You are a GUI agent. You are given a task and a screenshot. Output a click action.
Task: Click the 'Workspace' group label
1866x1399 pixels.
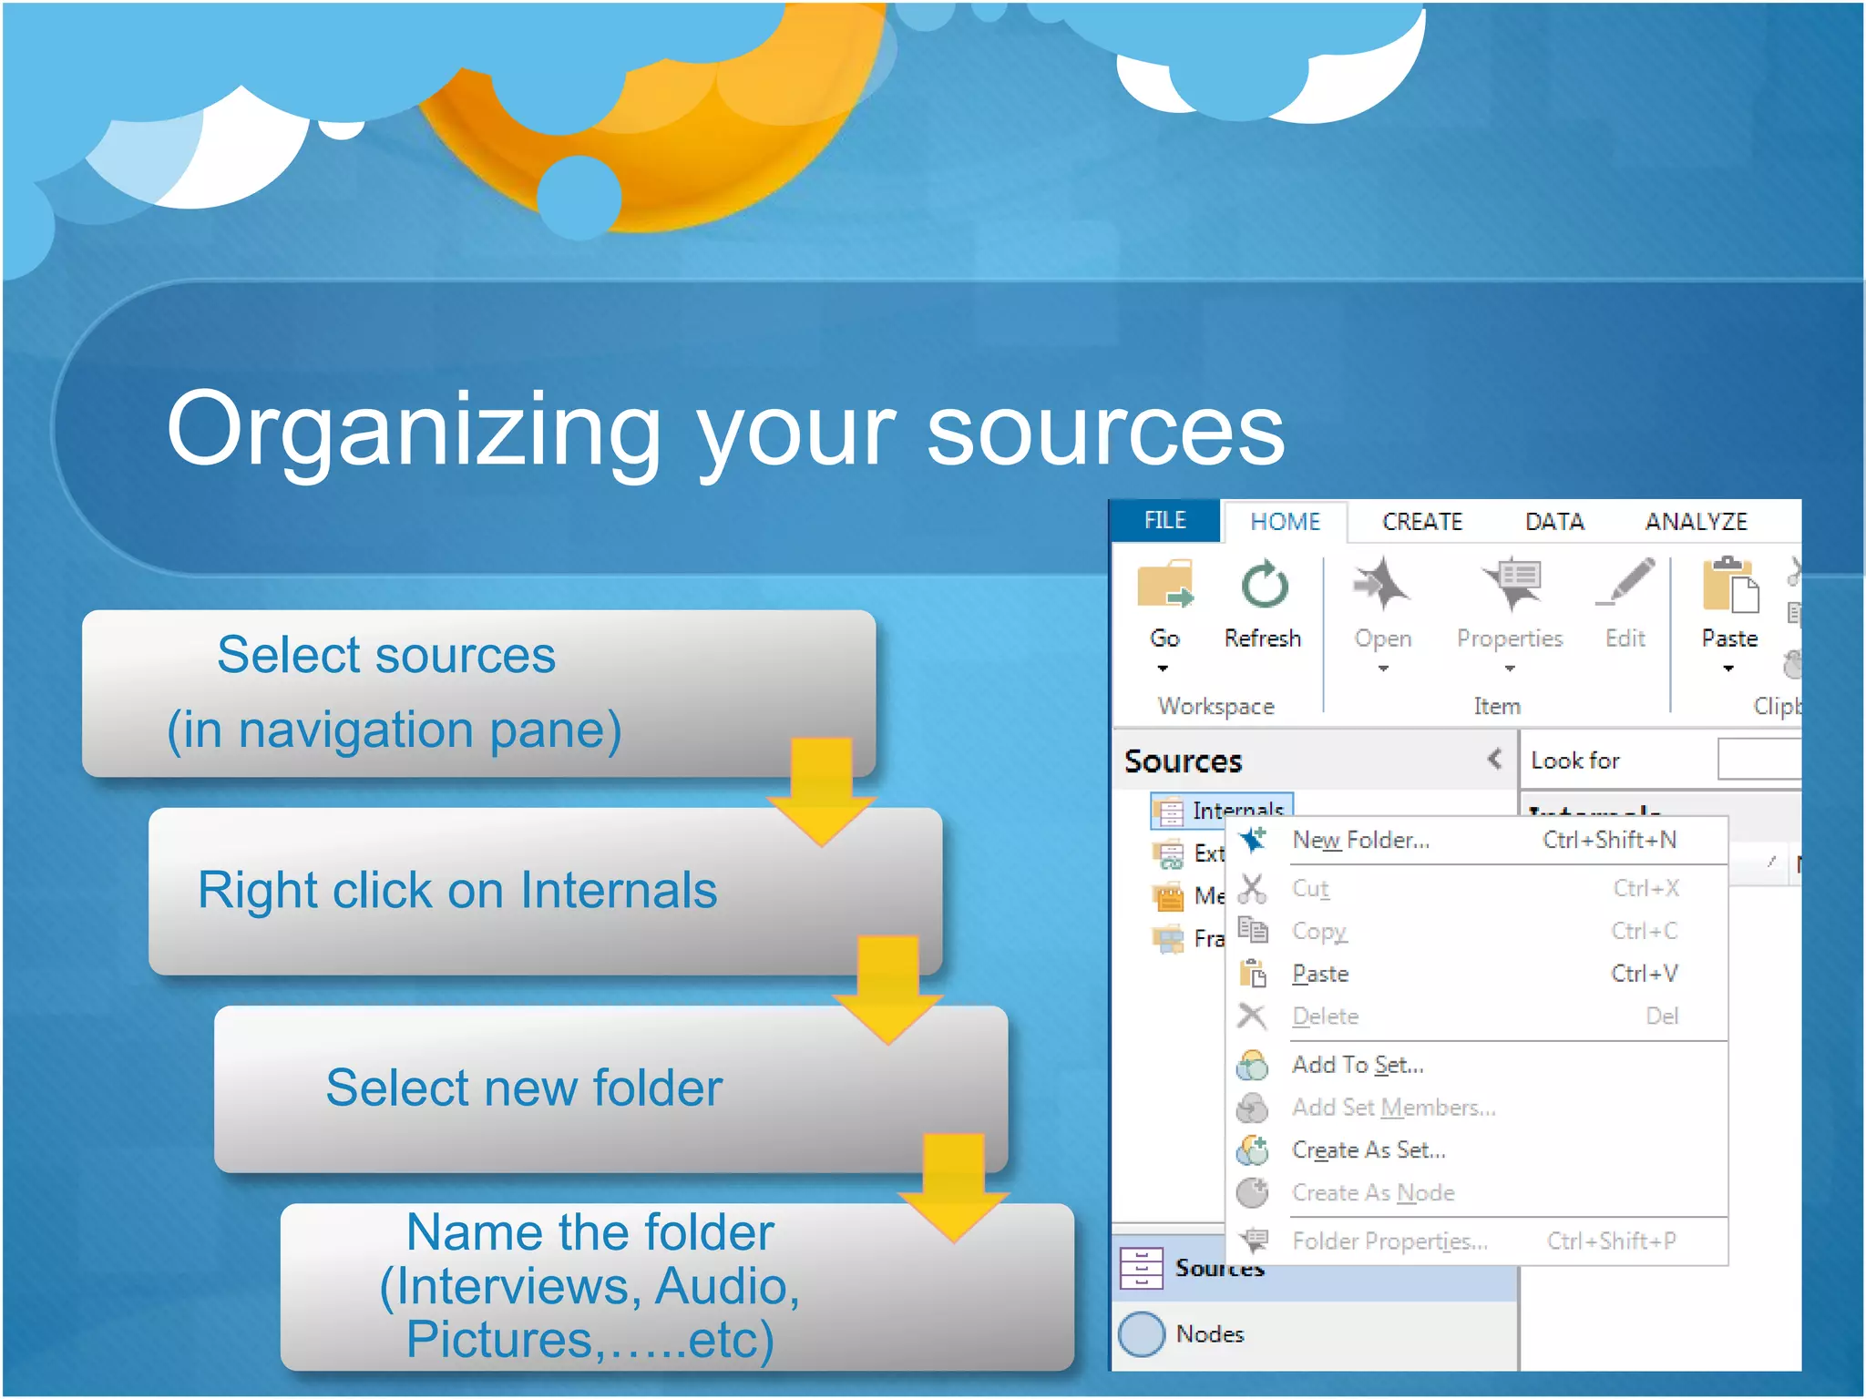pos(1216,706)
